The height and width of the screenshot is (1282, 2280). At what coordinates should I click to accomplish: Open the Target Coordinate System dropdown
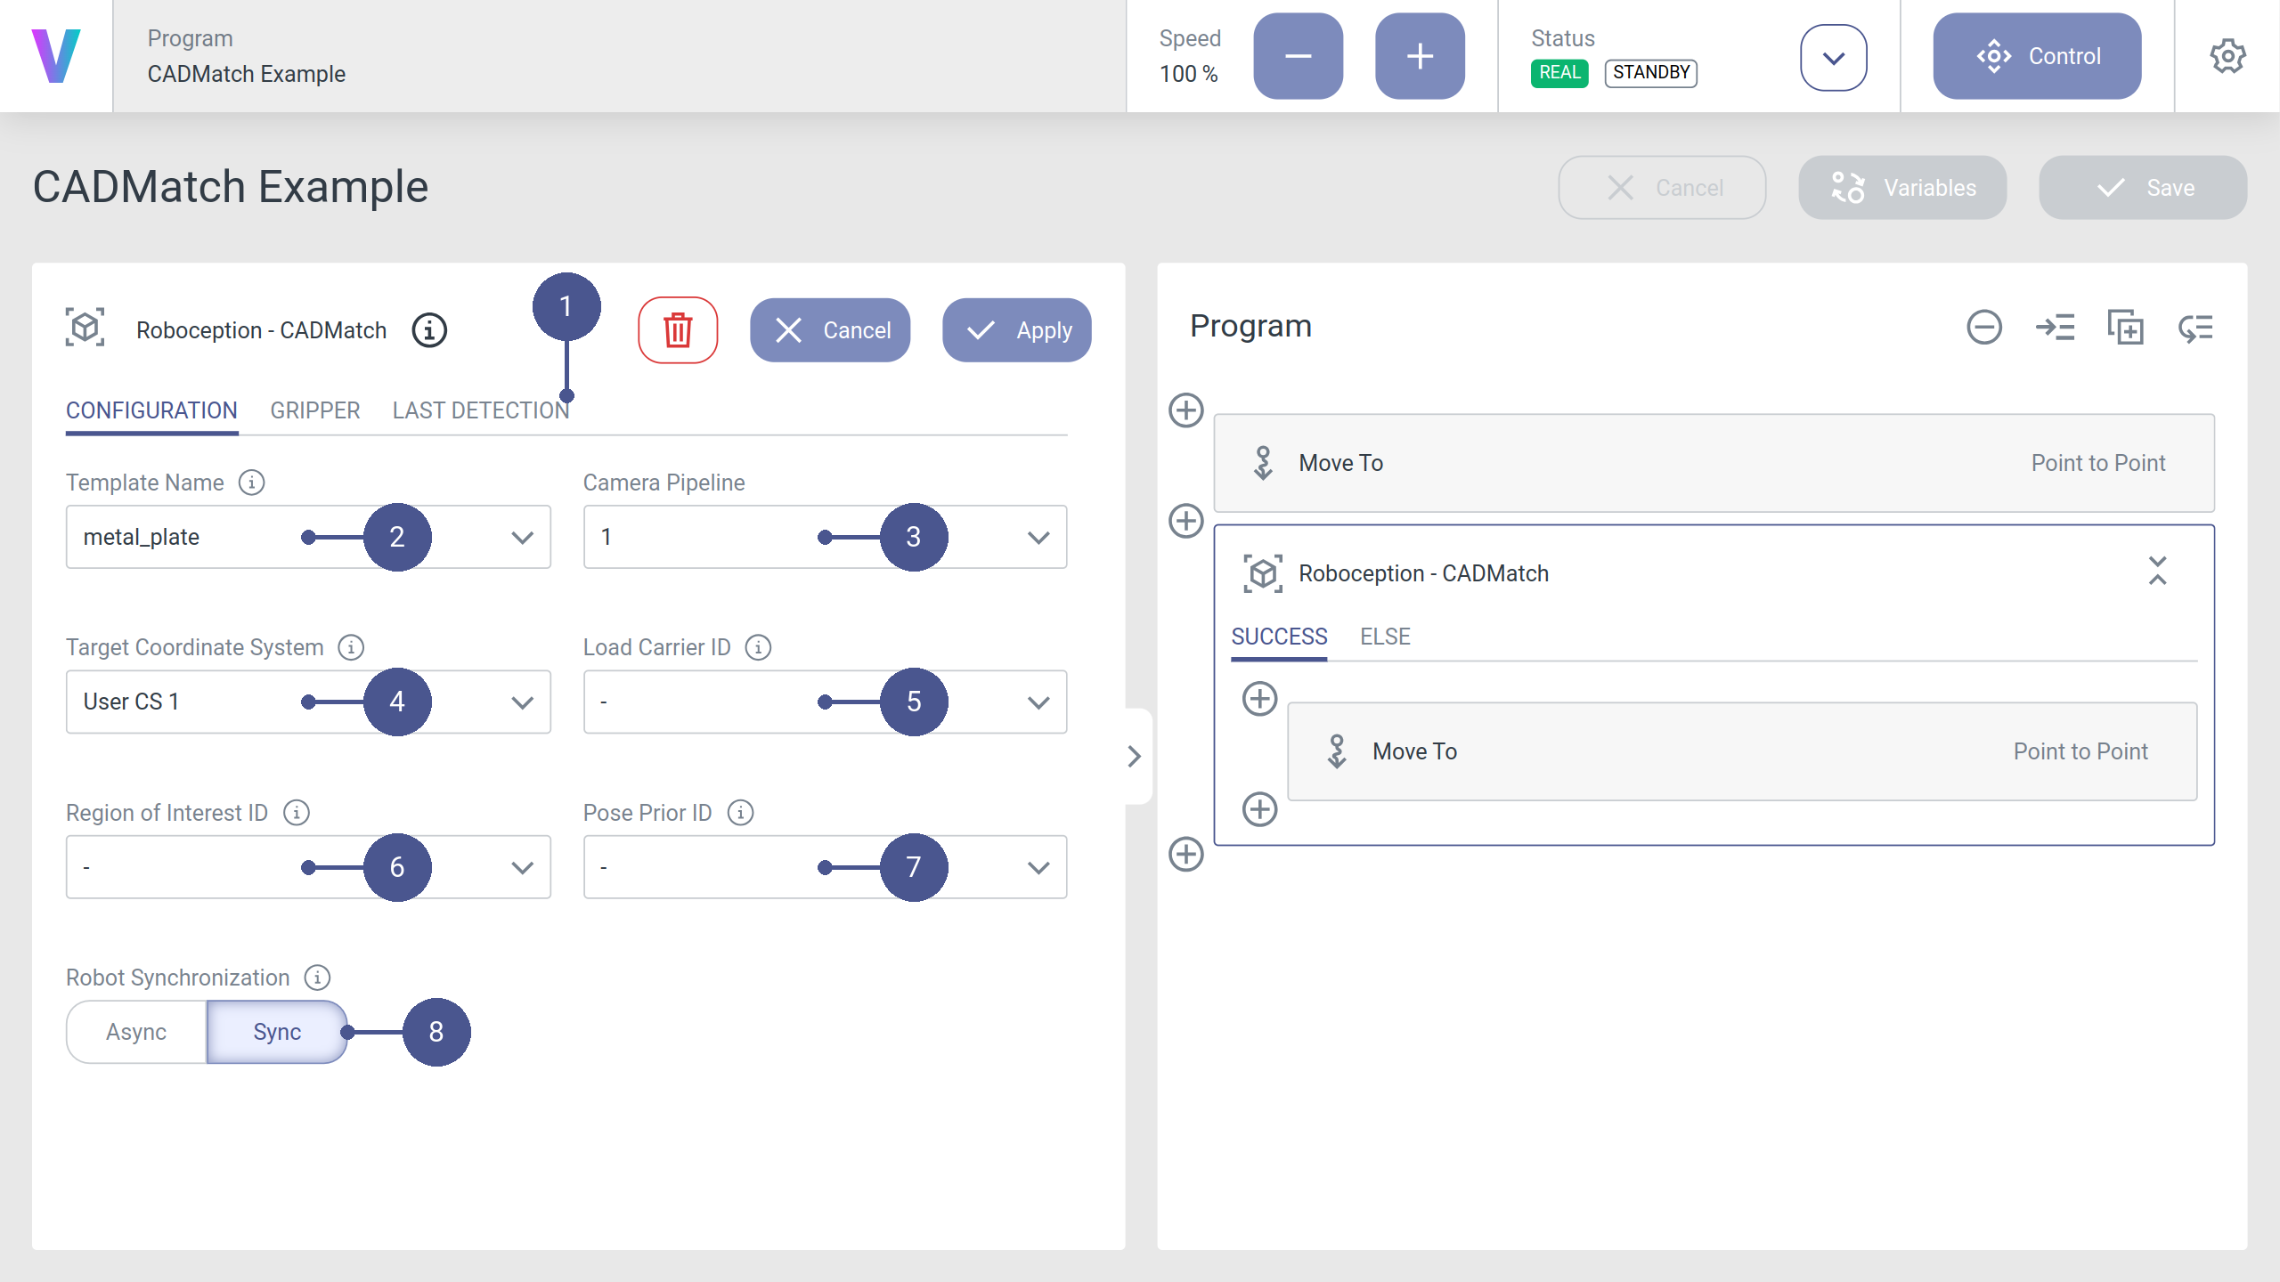308,702
